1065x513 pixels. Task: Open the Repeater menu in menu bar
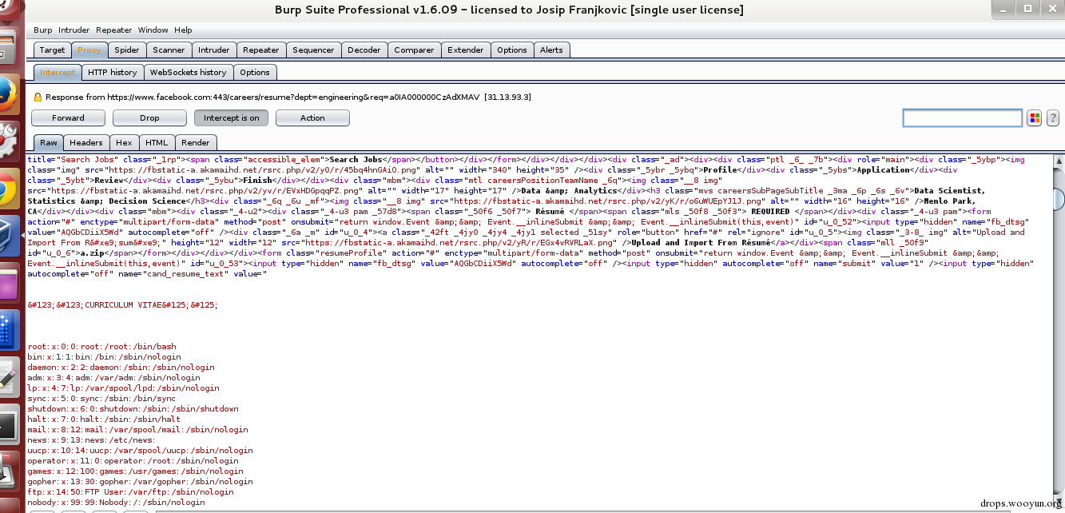pos(114,30)
